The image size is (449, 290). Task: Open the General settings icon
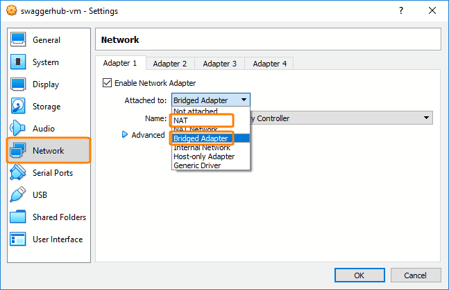click(19, 40)
